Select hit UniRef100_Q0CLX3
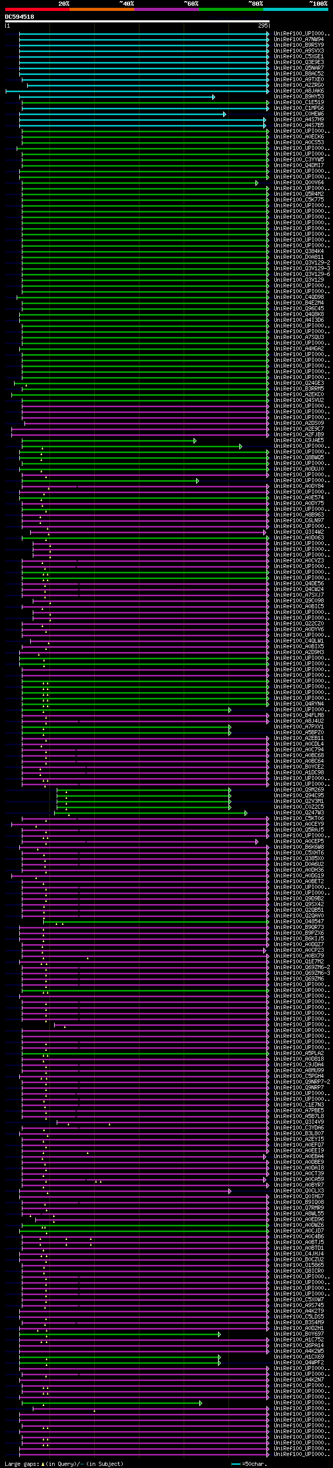Viewport: 333px width, 1468px height. coord(299,1190)
